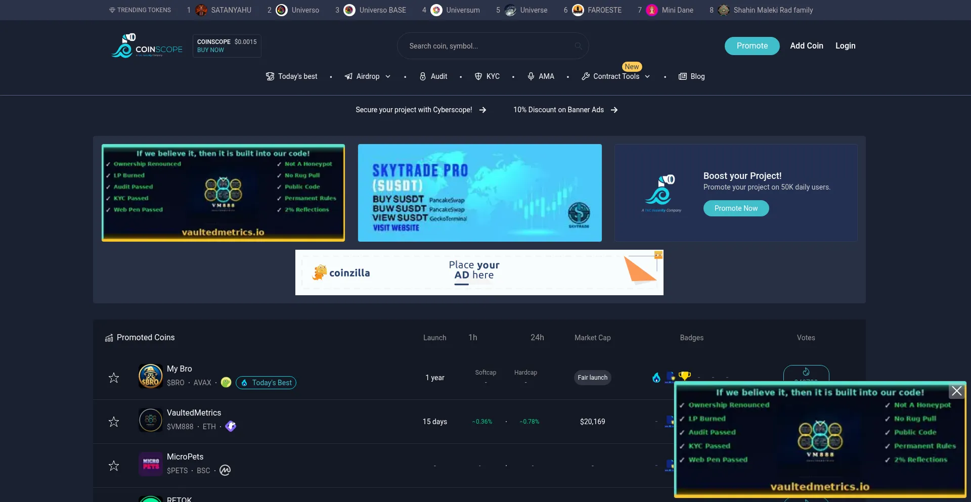Open Shahin Maleki Rad family token icon
Viewport: 971px width, 502px height.
724,10
